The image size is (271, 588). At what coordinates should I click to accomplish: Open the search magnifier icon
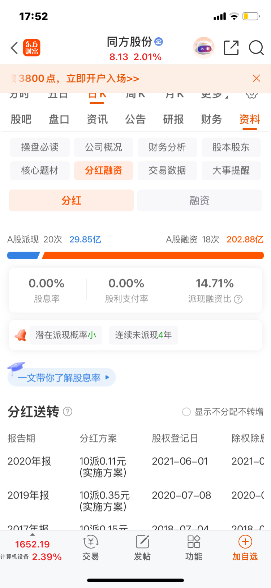(x=256, y=48)
